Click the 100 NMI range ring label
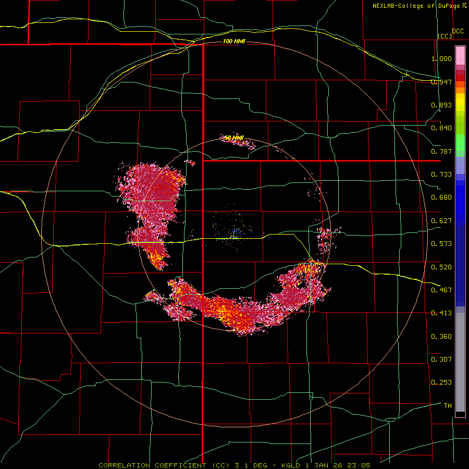The width and height of the screenshot is (469, 469). pyautogui.click(x=234, y=41)
